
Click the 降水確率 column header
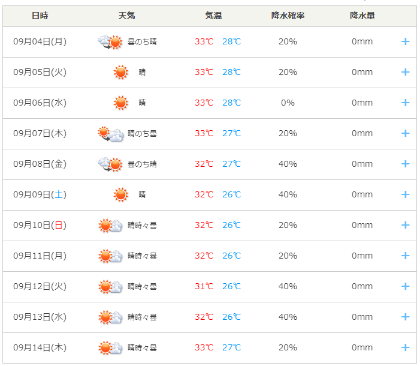click(288, 16)
